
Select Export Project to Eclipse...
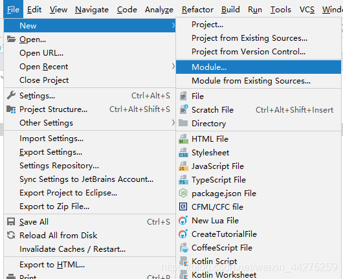pos(89,193)
